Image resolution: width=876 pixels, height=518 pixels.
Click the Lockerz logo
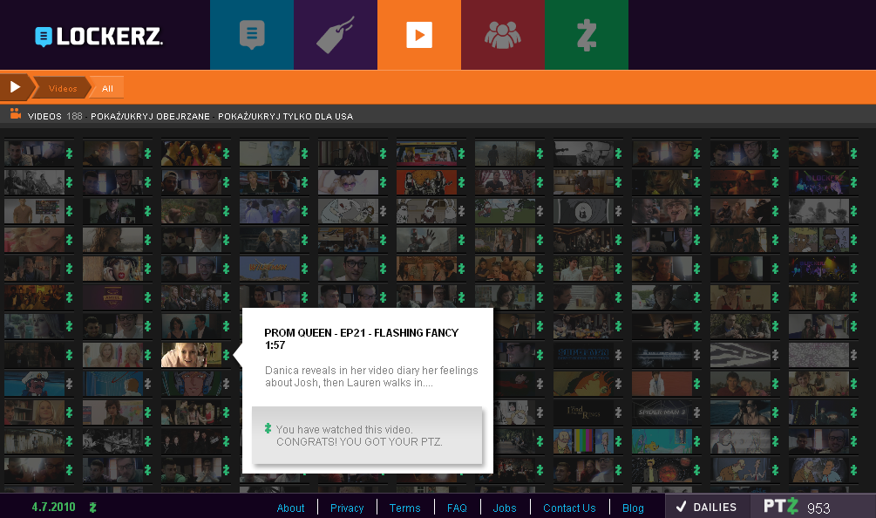coord(98,36)
